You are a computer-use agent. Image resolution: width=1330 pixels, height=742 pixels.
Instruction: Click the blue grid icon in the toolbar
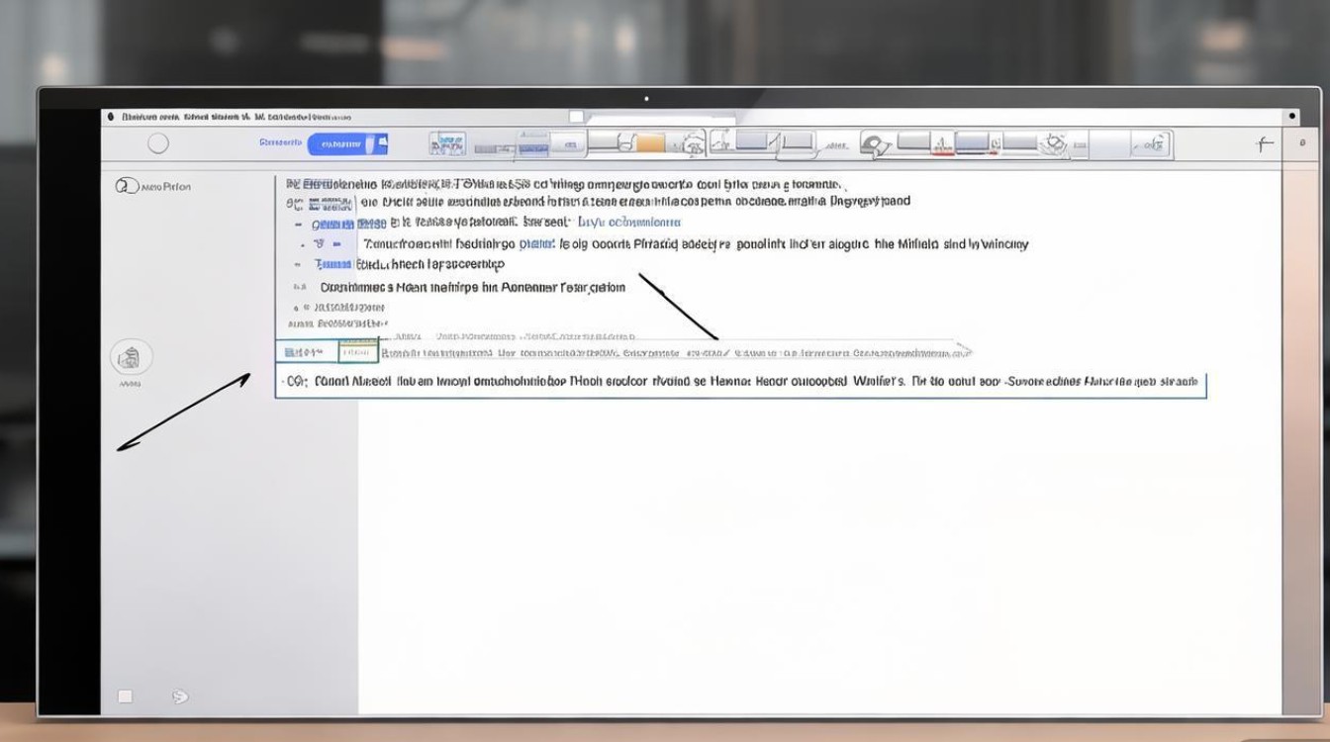pyautogui.click(x=447, y=144)
